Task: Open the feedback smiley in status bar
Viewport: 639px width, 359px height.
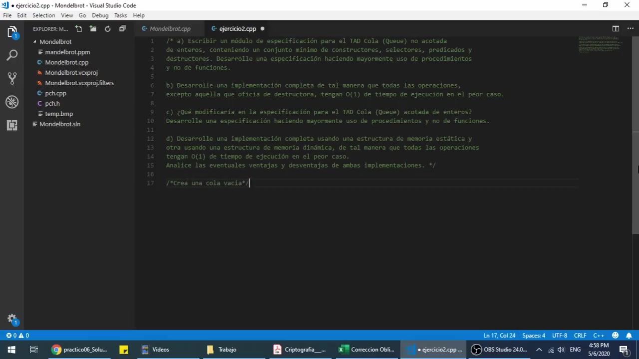Action: coord(616,336)
